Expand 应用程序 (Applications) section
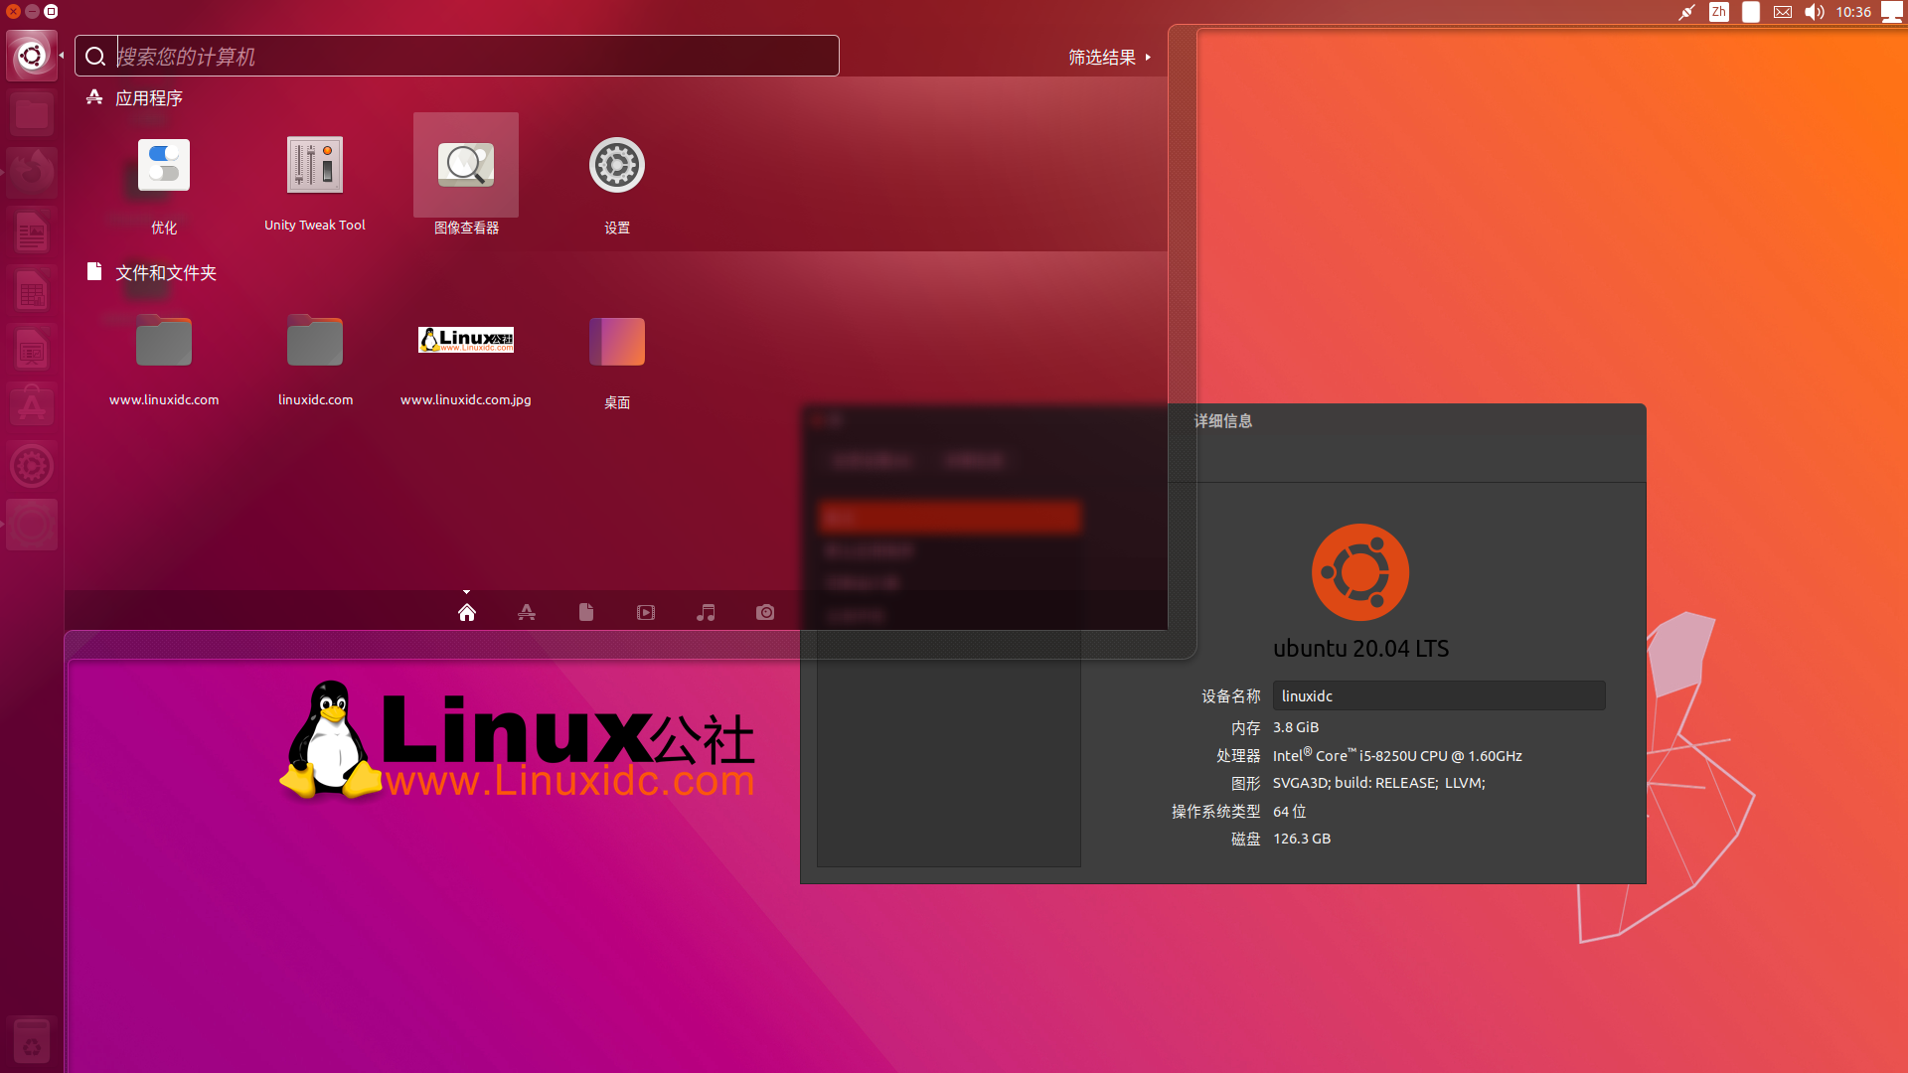Viewport: 1908px width, 1073px height. coord(148,95)
